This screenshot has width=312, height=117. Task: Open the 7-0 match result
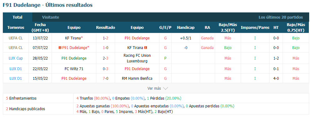105,79
